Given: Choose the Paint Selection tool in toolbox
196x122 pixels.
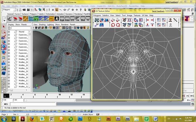Looking at the screenshot, I should click(x=4, y=37).
